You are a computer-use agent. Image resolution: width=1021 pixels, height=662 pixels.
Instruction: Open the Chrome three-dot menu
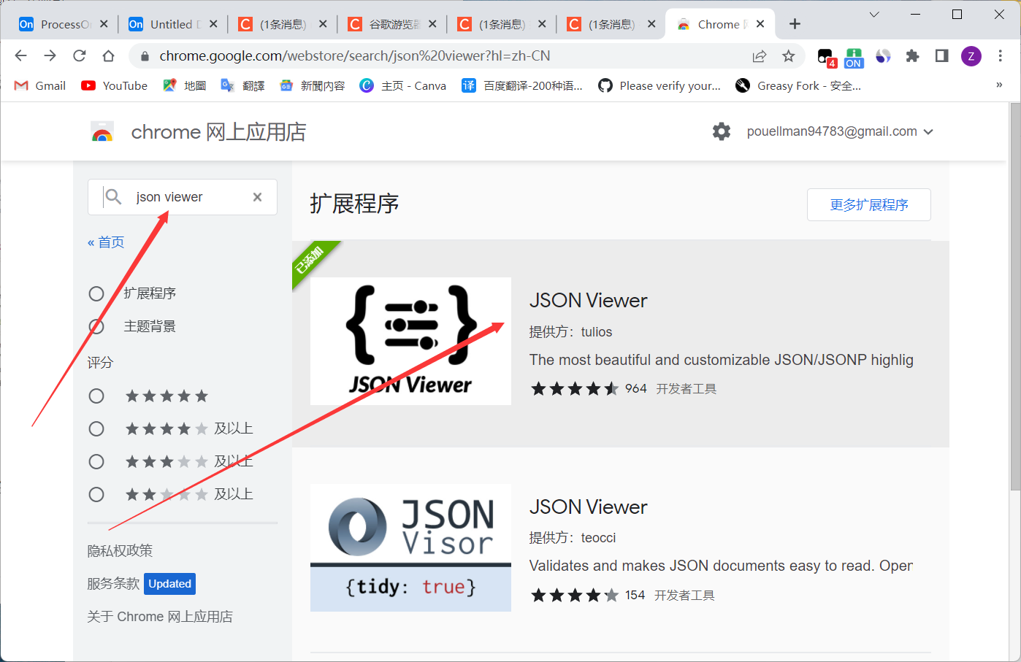point(1000,55)
